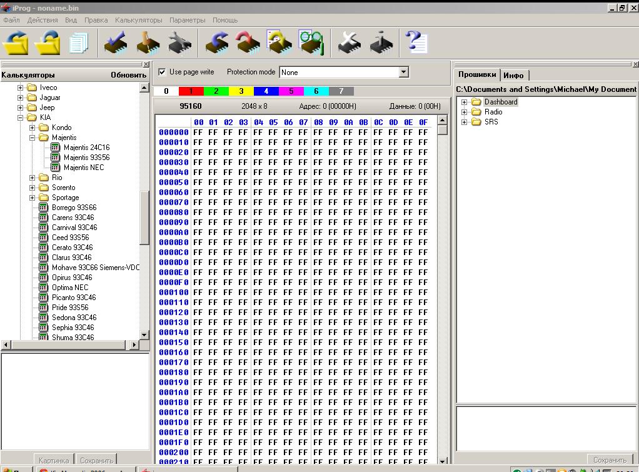Open the help question mark icon
Screen dimensions: 639x472
tap(416, 43)
